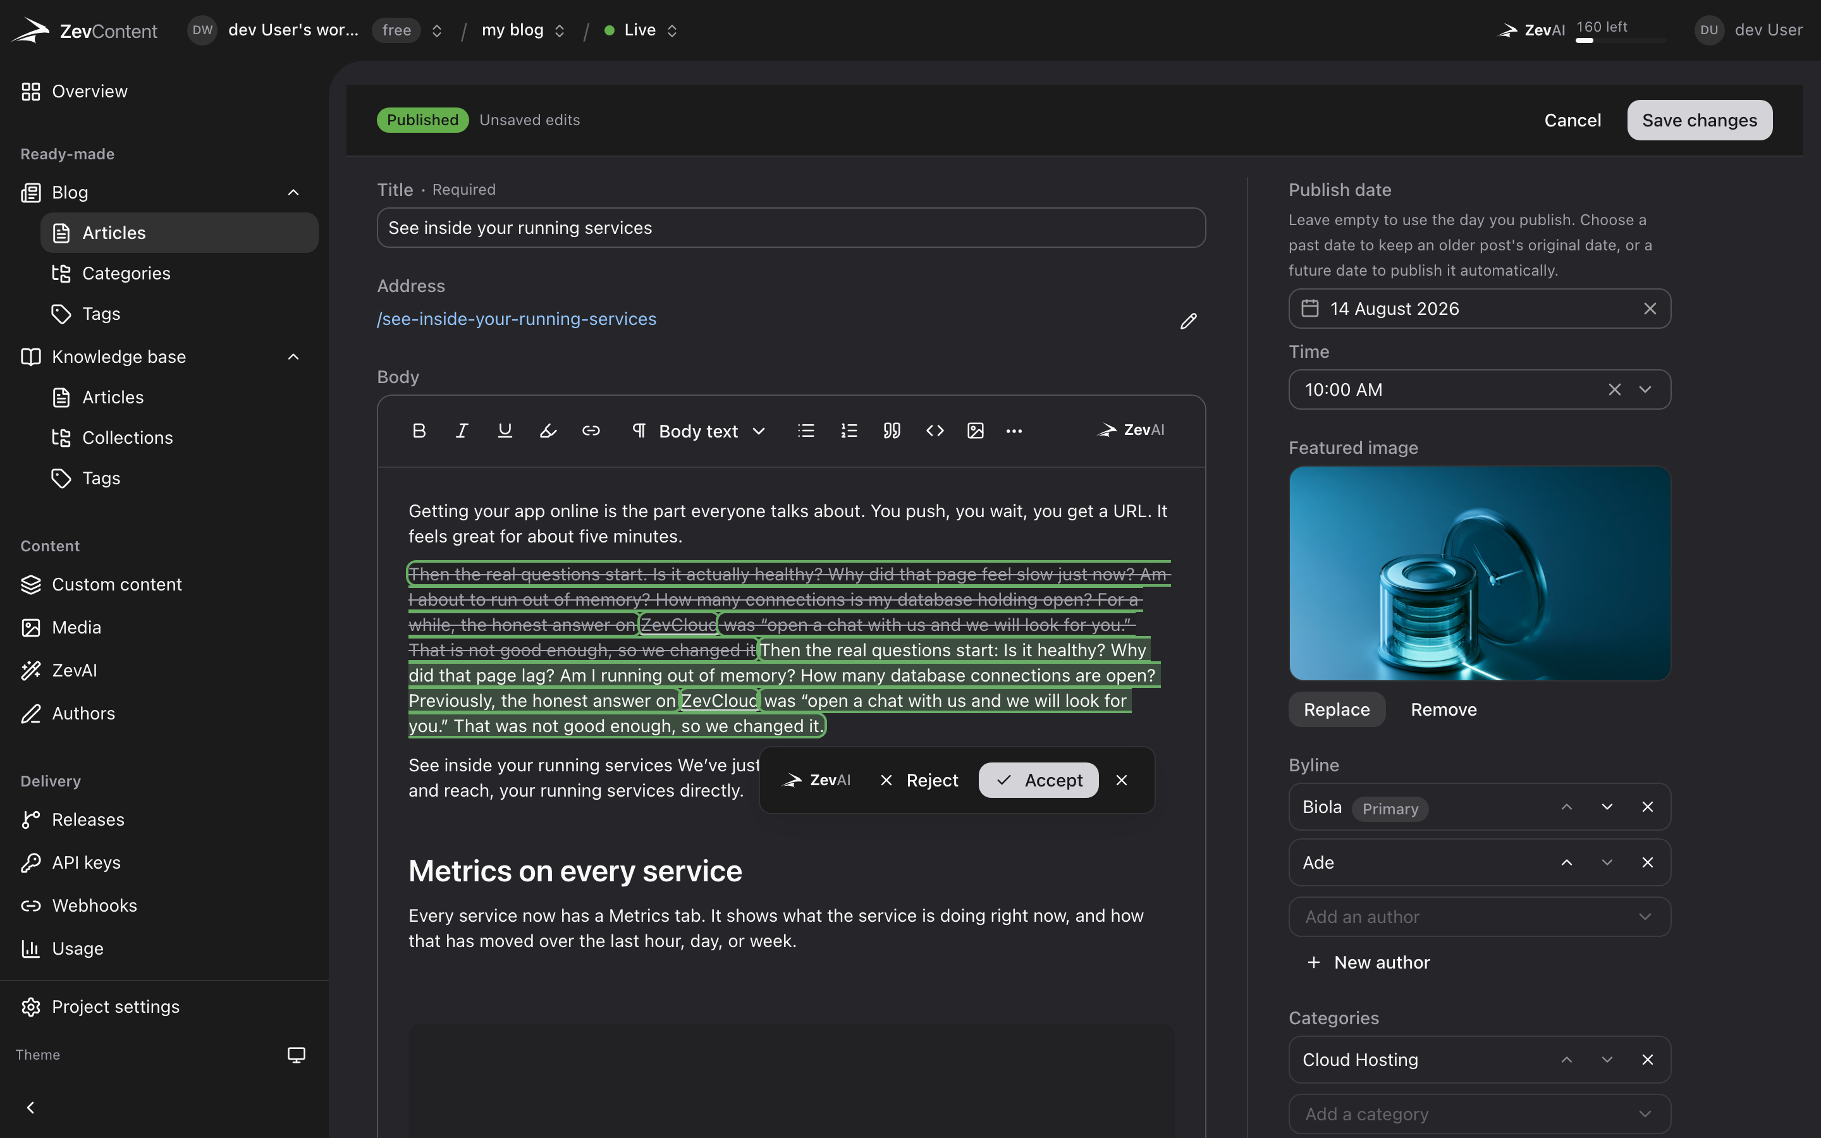Toggle the Theme display mode

297,1055
